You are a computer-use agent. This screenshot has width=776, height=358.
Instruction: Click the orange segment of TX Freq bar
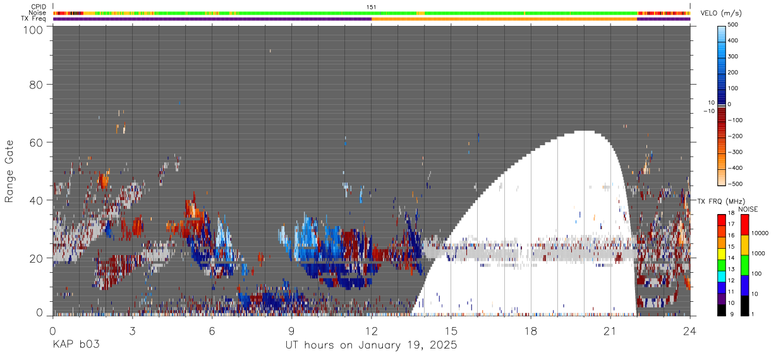coord(504,19)
